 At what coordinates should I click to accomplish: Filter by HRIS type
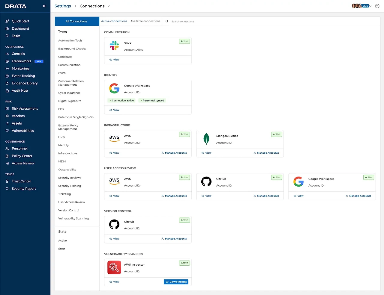(x=61, y=137)
